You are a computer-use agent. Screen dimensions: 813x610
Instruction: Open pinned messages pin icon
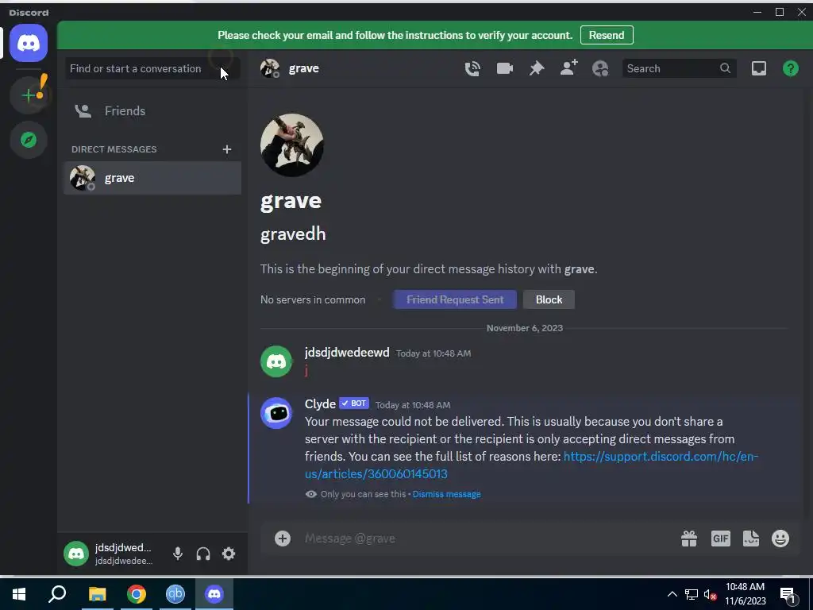[537, 68]
